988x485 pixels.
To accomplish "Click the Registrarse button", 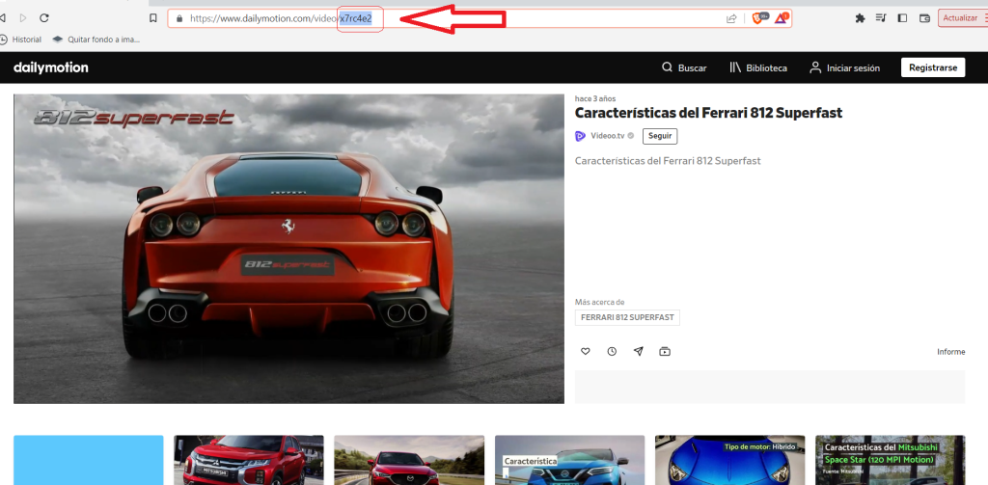I will 933,67.
